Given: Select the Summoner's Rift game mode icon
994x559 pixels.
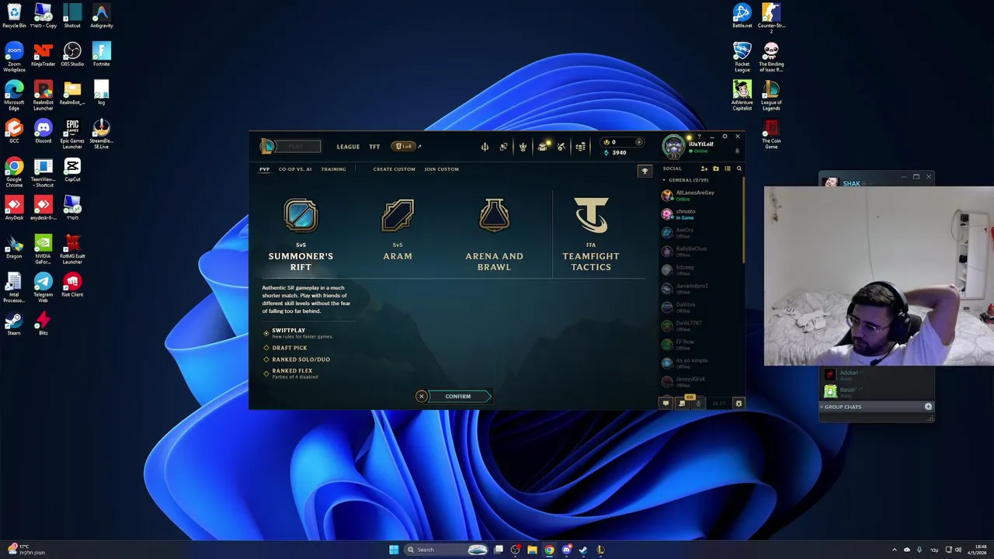Looking at the screenshot, I should (301, 215).
